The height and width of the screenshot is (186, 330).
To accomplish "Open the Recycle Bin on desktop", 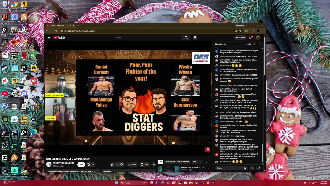I will (5, 5).
